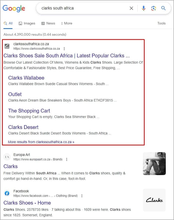The image size is (174, 220).
Task: Click the grayscale Europa Art thumbnail image
Action: point(154,164)
